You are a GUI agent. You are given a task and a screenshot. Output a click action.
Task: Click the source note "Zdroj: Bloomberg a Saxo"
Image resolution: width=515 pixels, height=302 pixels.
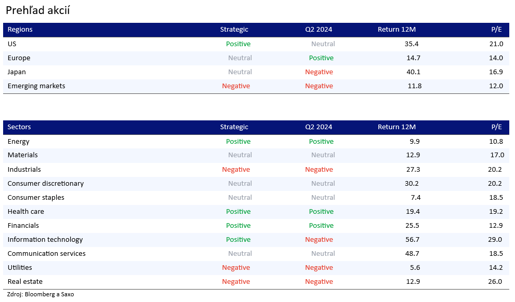[41, 295]
